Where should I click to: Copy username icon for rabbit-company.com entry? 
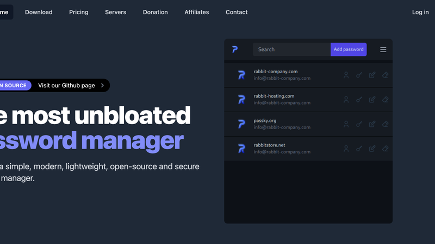click(346, 75)
